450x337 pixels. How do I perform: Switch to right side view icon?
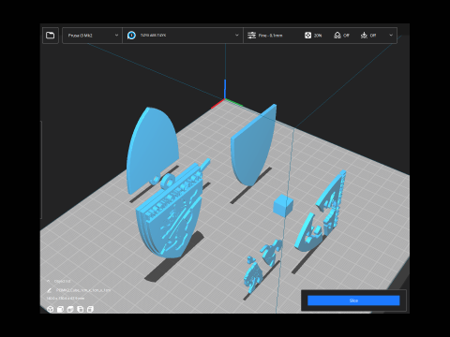(x=90, y=309)
